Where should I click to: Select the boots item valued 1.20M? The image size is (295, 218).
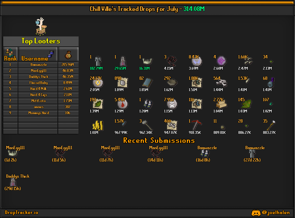click(148, 104)
